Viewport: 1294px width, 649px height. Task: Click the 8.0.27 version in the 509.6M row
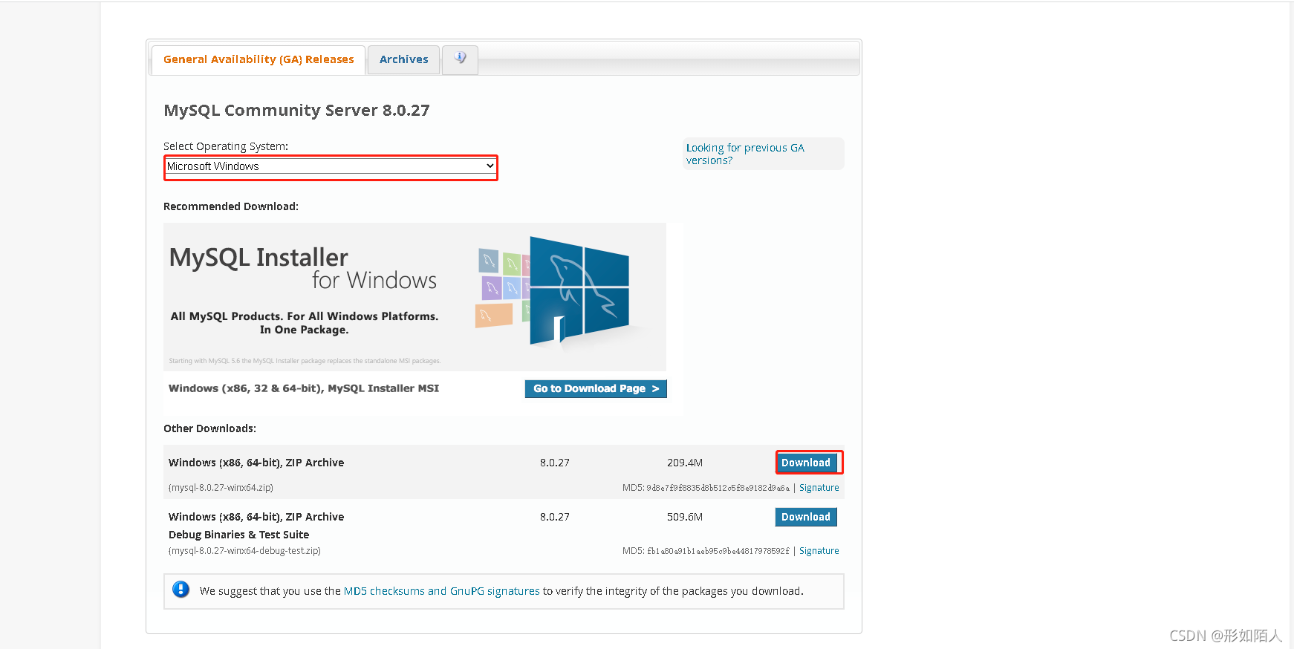(555, 517)
